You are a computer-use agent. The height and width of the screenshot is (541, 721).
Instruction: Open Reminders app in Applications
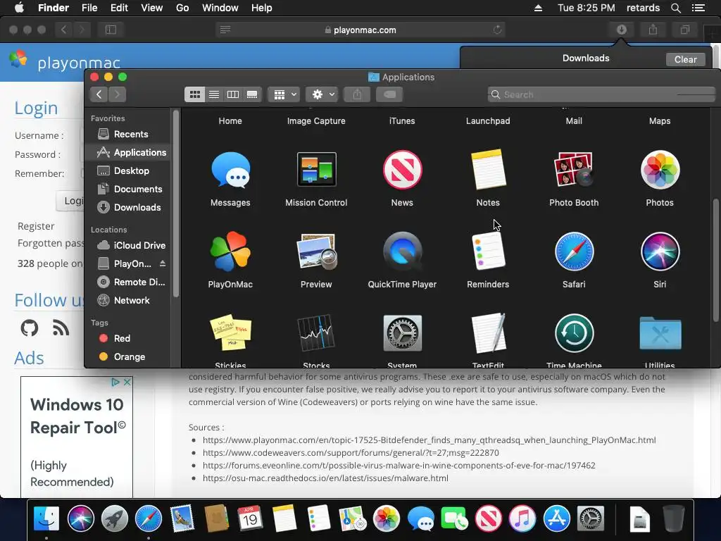click(488, 251)
